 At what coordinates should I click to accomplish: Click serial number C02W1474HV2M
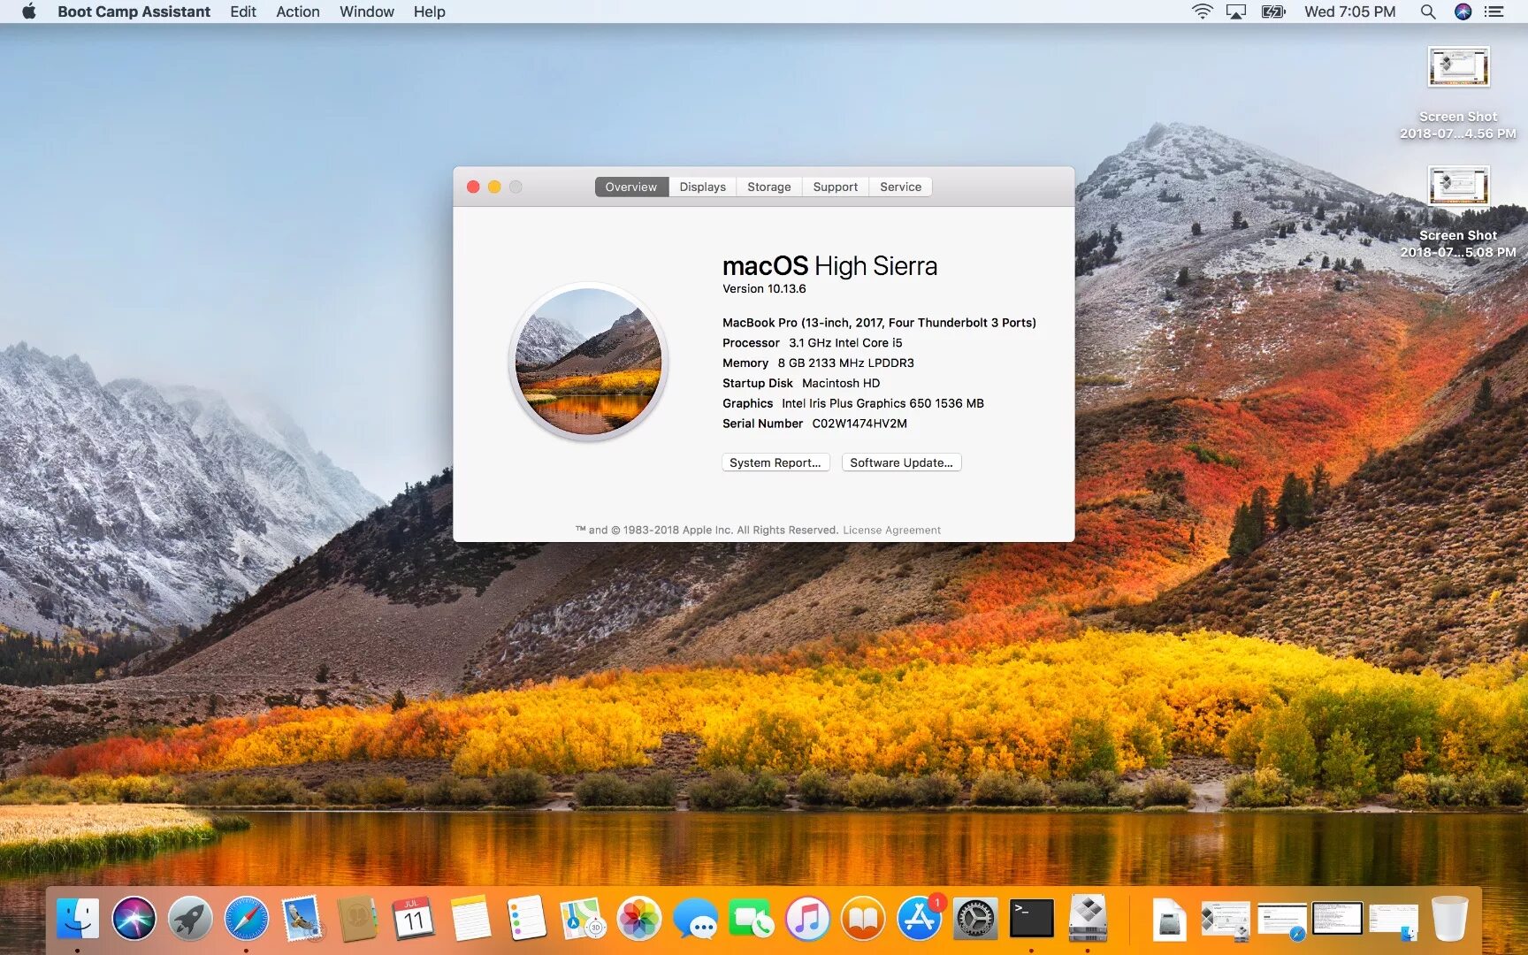coord(859,424)
